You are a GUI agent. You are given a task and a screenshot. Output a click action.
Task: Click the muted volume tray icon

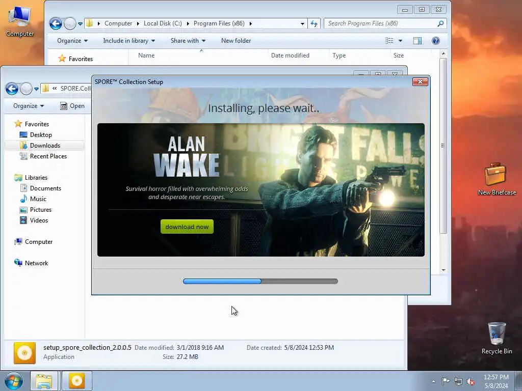pos(471,381)
